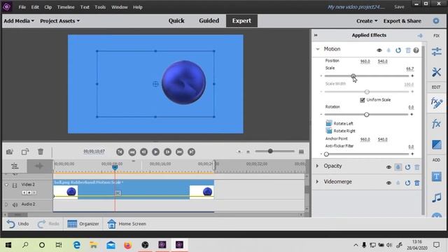The width and height of the screenshot is (448, 252).
Task: Click the Save button
Action: 399,7
